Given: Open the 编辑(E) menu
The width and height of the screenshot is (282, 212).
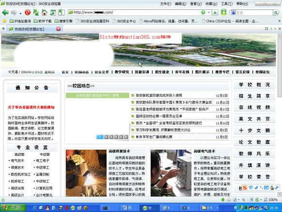Looking at the screenshot, I should [180, 3].
